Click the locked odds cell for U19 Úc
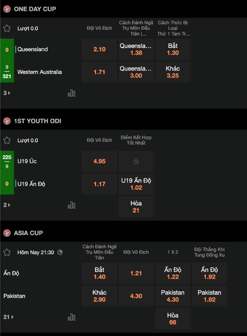Screen dimensions: 247x336 (x=136, y=161)
